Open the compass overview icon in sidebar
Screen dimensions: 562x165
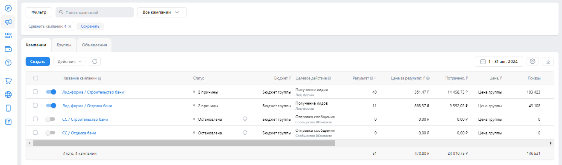8,8
